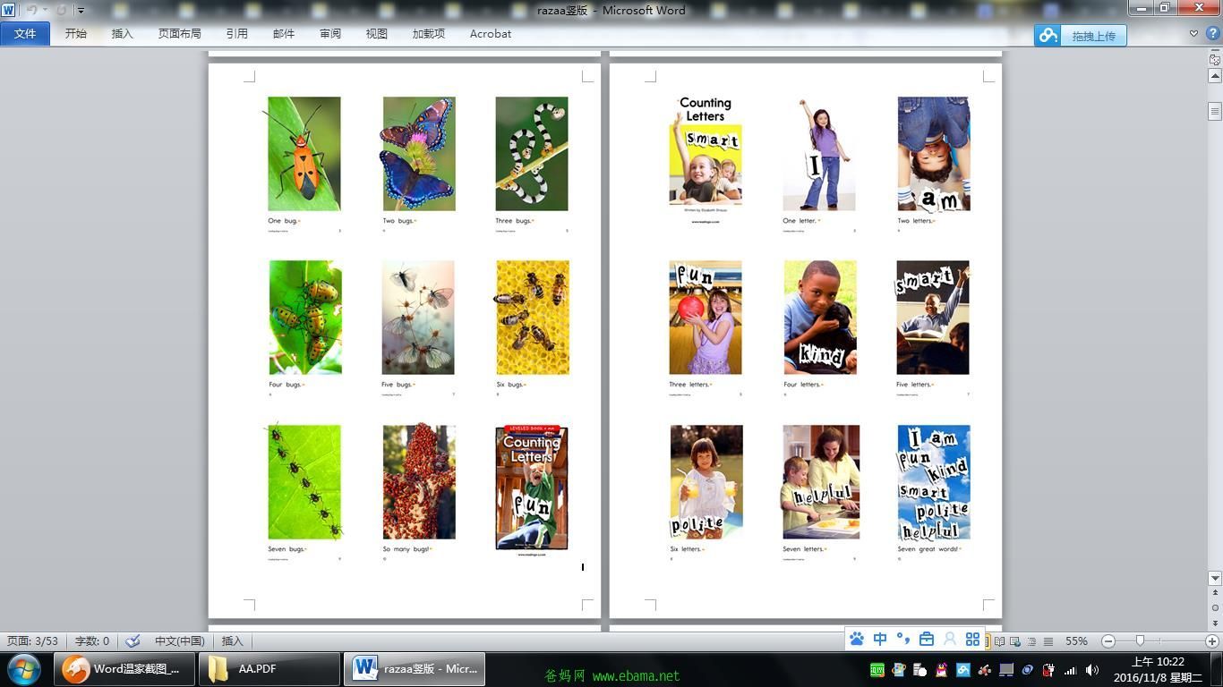Open the IME four-squares menu icon
Image resolution: width=1223 pixels, height=687 pixels.
point(972,639)
